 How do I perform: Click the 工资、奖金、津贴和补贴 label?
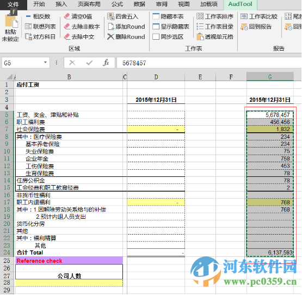tap(47, 115)
